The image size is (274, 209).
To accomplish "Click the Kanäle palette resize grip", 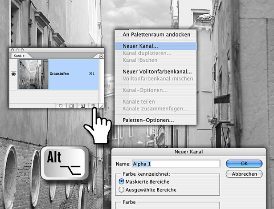I will (x=102, y=106).
